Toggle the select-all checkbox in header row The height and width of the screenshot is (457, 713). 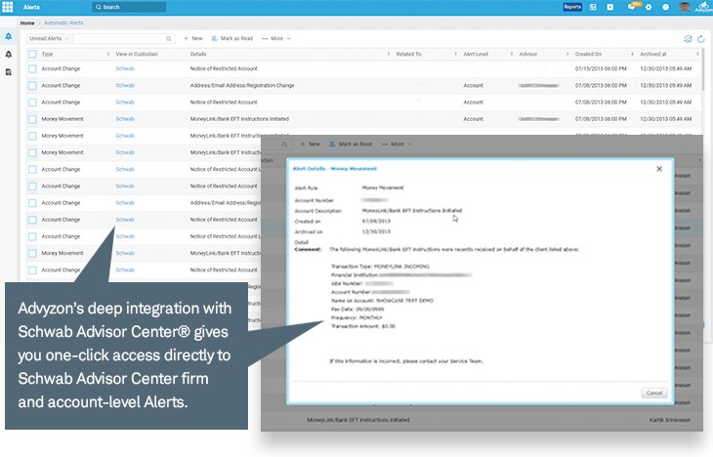click(32, 54)
